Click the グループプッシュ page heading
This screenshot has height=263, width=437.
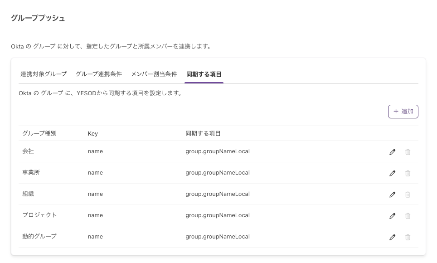click(38, 18)
